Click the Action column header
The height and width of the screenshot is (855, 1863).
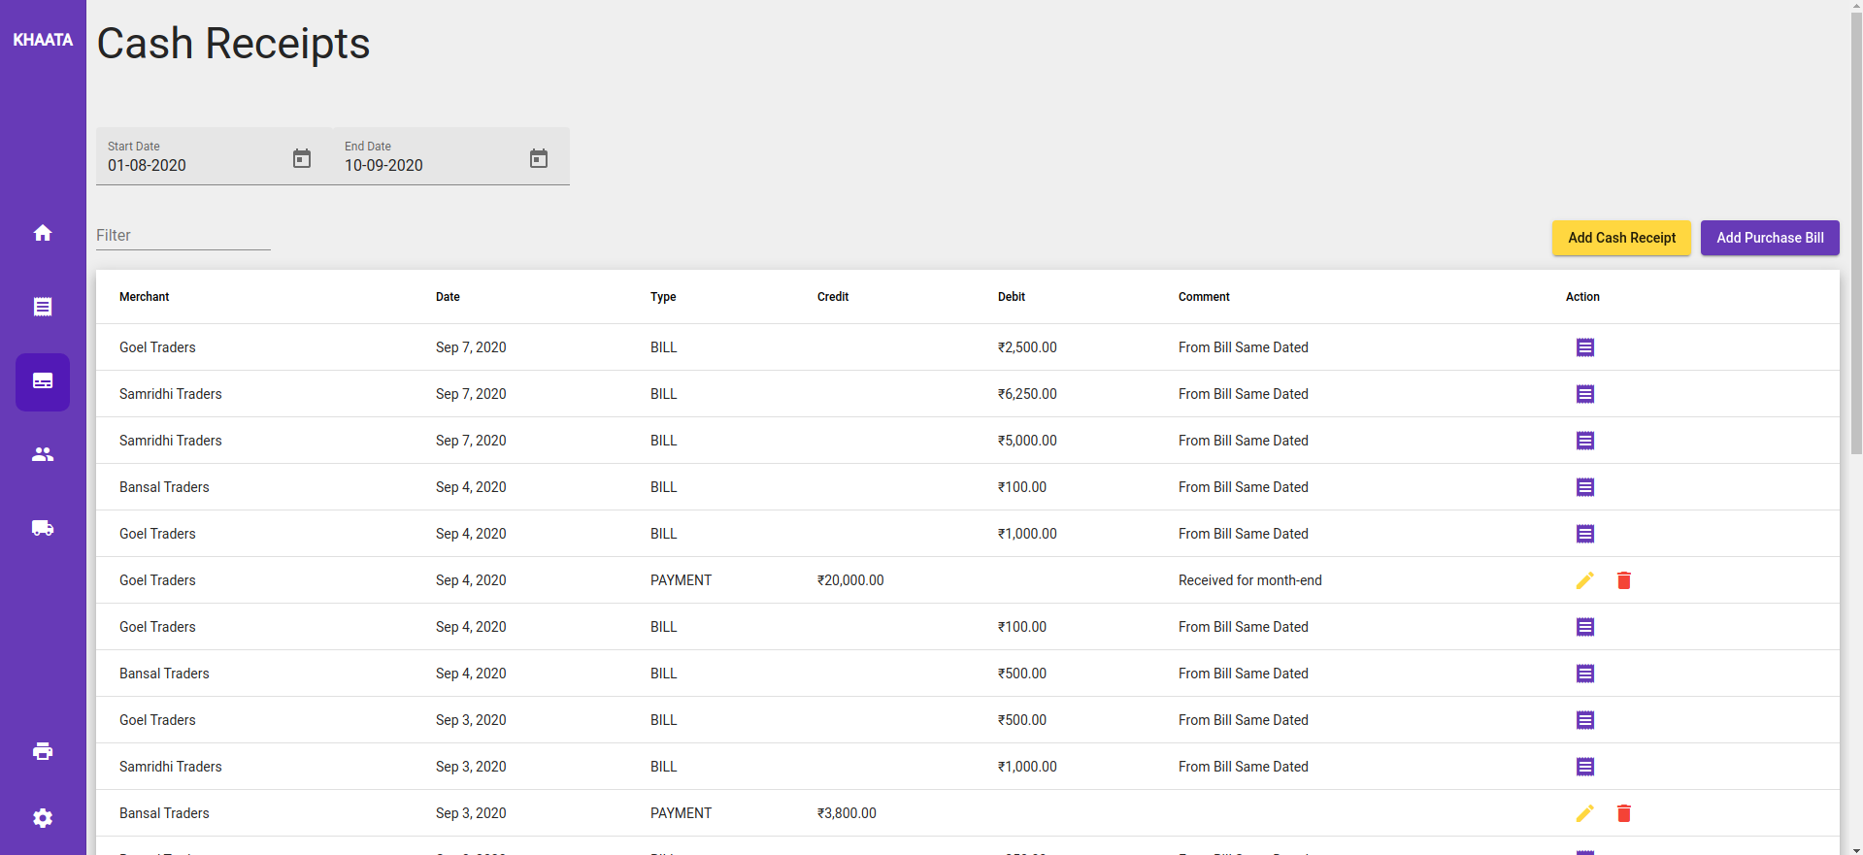pyautogui.click(x=1582, y=297)
